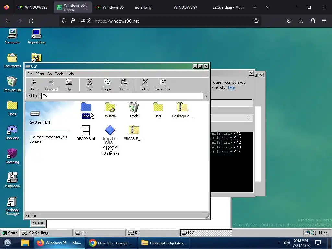Click the Copy toolbar button
The width and height of the screenshot is (332, 249).
pyautogui.click(x=107, y=85)
